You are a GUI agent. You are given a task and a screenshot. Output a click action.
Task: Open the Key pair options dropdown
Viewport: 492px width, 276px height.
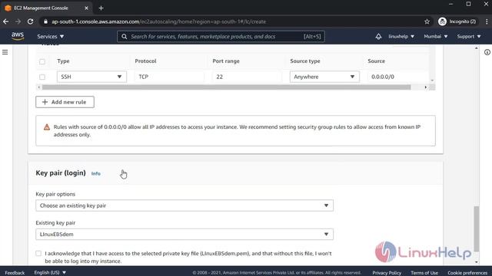[x=184, y=205]
